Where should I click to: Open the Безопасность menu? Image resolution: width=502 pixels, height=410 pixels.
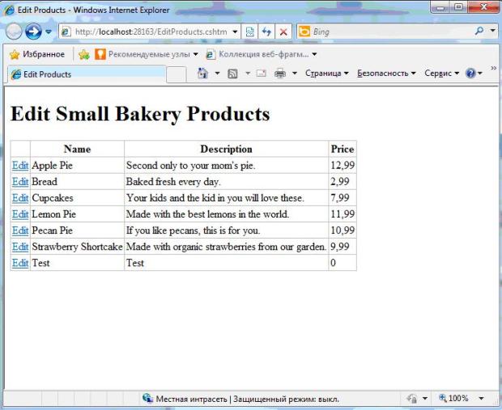[x=386, y=74]
